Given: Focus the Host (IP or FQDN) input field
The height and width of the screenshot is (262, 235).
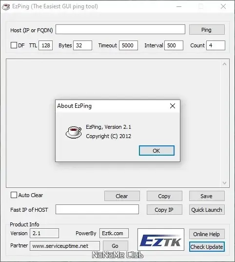Looking at the screenshot, I should [x=120, y=29].
